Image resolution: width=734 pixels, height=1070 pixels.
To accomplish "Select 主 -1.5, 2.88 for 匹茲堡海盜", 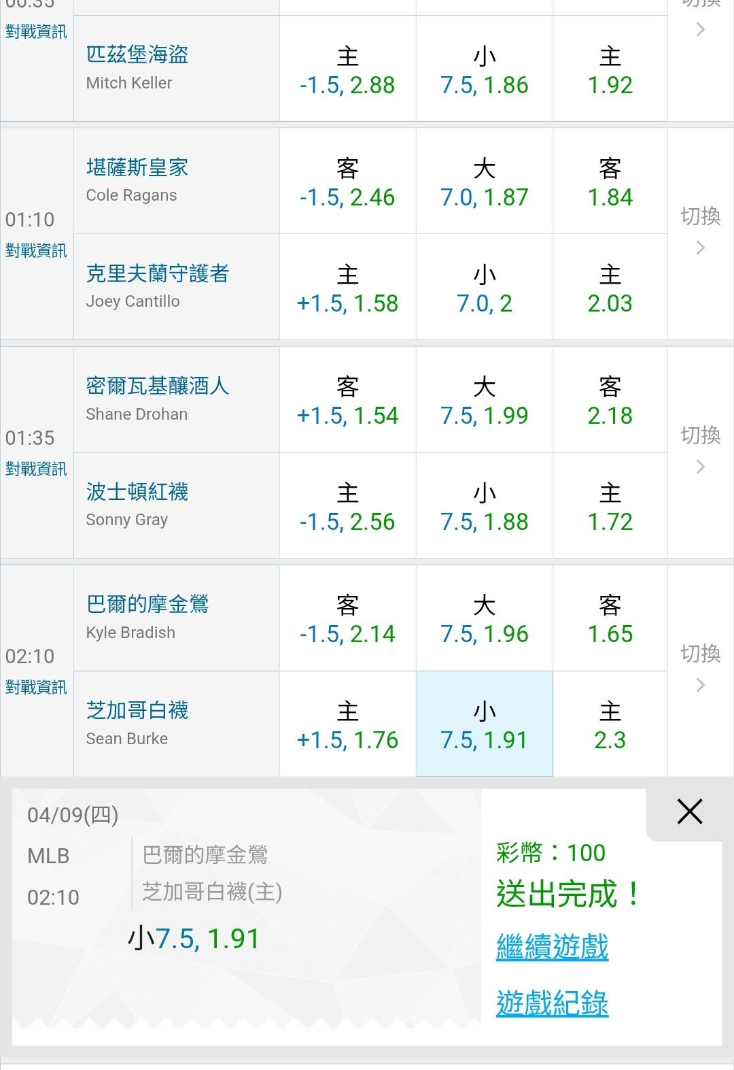I will pos(347,69).
